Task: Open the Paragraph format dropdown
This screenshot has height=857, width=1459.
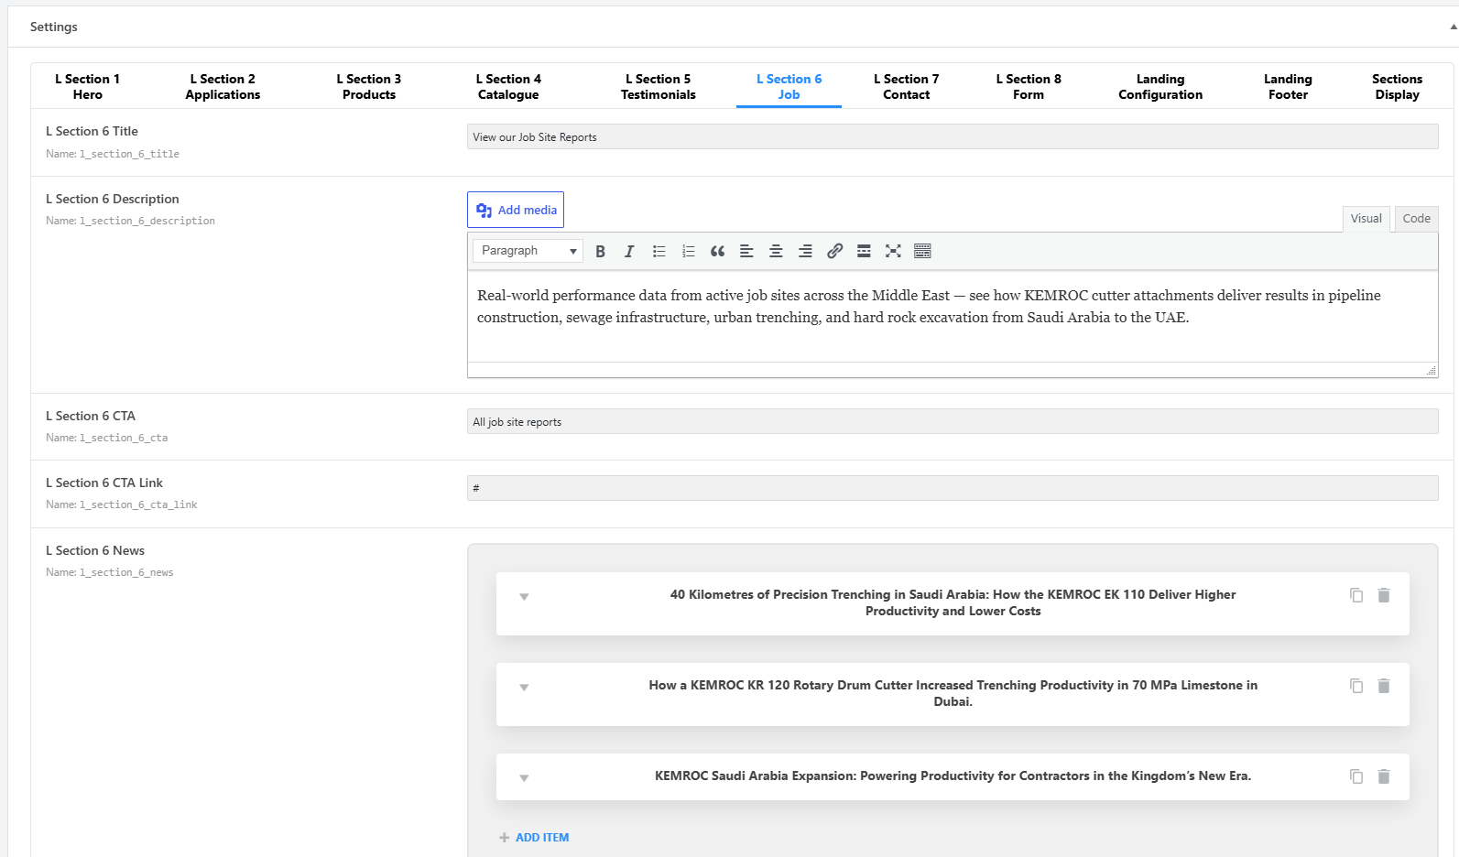Action: tap(528, 251)
